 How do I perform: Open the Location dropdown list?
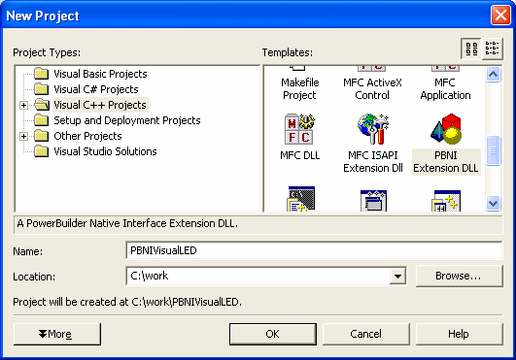coord(397,276)
